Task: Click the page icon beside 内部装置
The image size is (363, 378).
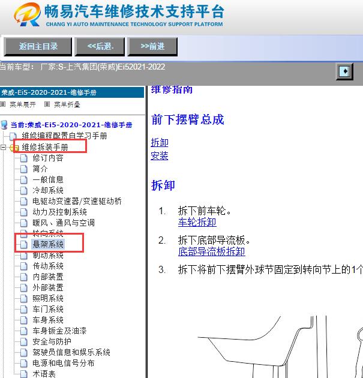Action: [23, 277]
